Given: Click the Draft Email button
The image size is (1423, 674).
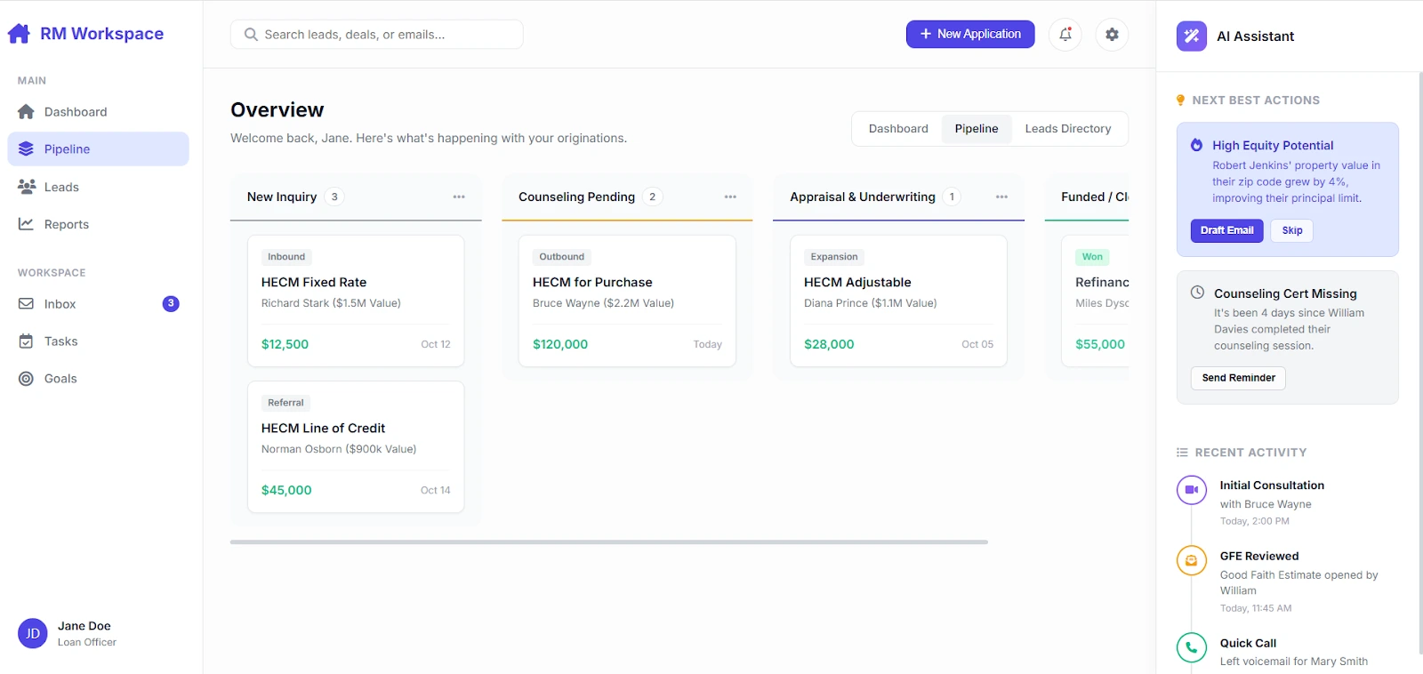Looking at the screenshot, I should [x=1226, y=230].
